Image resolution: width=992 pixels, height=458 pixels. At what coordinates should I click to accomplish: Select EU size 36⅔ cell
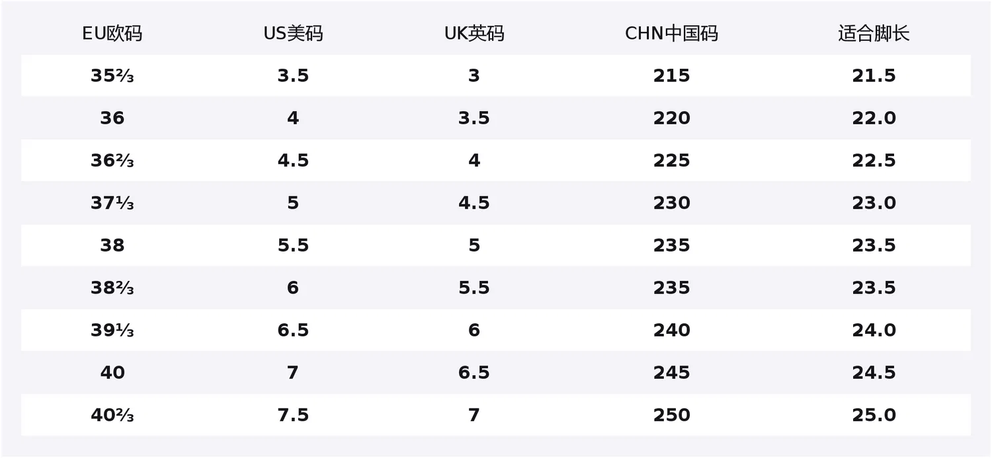(x=112, y=161)
